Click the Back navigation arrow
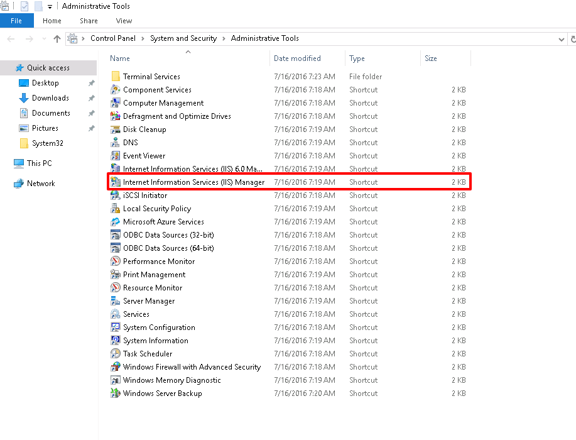This screenshot has height=440, width=576. pyautogui.click(x=11, y=38)
